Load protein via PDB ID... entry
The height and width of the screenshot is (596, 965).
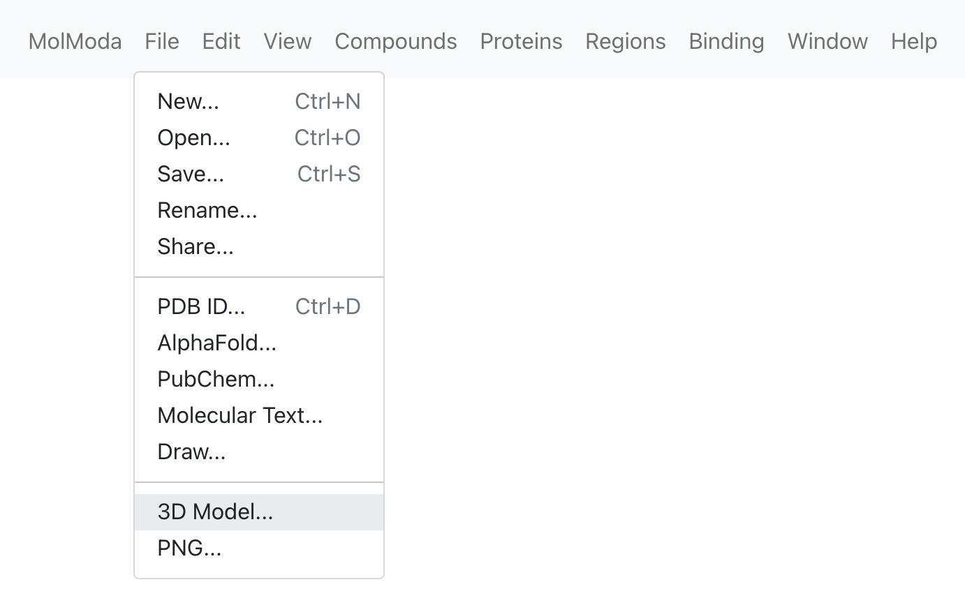[x=259, y=307]
